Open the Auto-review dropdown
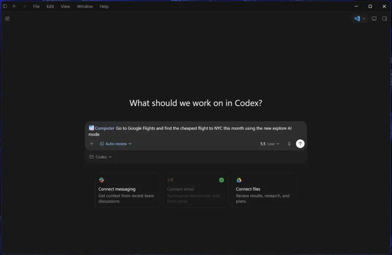This screenshot has width=392, height=255. pos(116,144)
